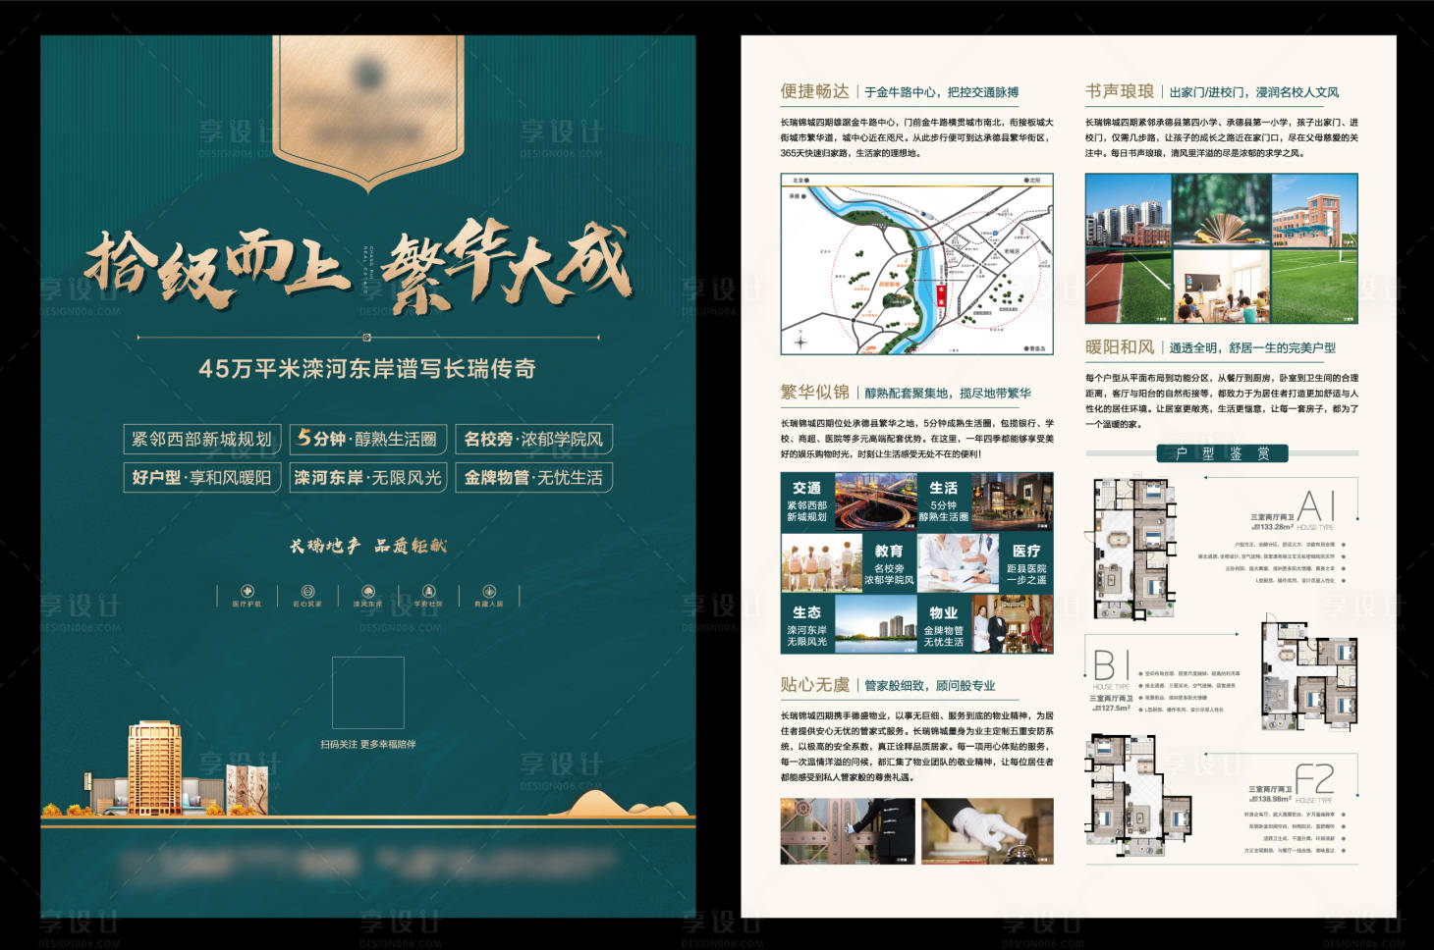Click the subheading 于金牛路中心，把控交通脉搏
1434x950 pixels.
tap(941, 92)
